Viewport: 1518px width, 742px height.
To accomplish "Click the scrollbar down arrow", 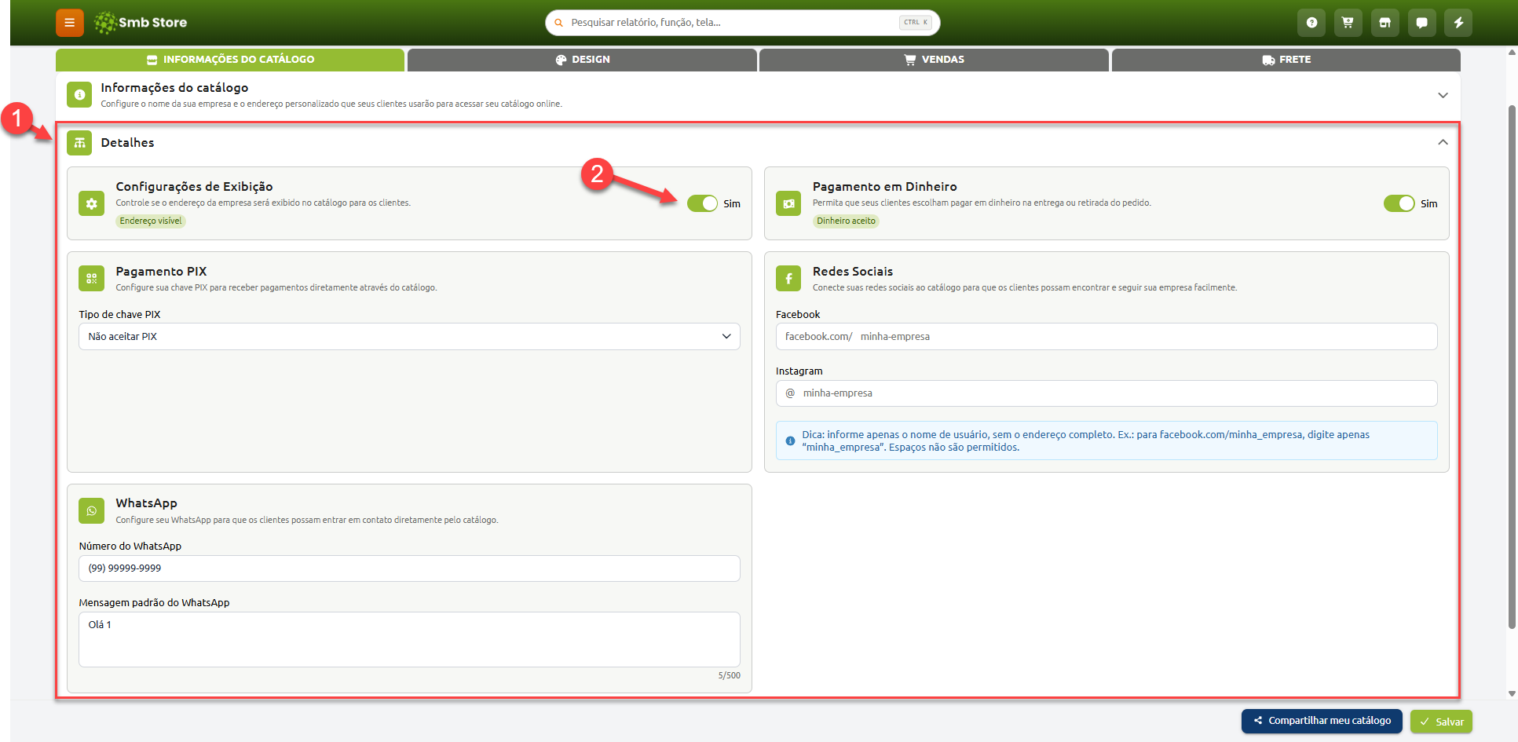I will tap(1512, 694).
